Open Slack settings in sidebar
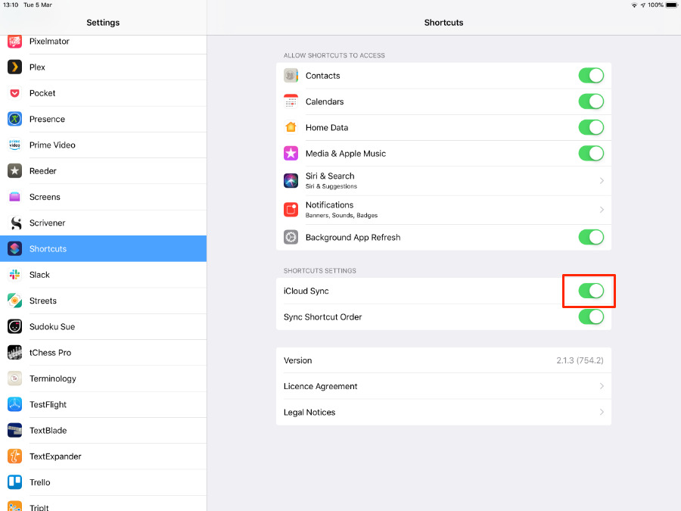The image size is (681, 511). pos(104,275)
